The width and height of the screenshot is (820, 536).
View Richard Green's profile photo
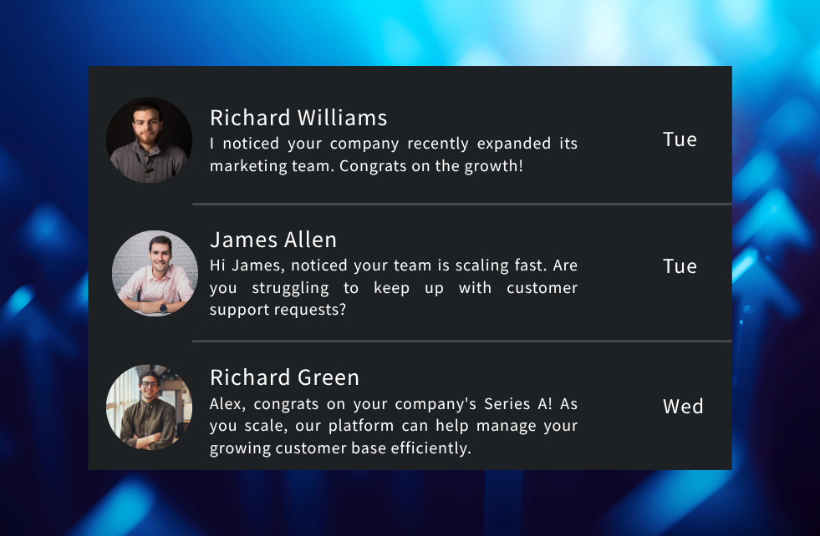coord(149,407)
